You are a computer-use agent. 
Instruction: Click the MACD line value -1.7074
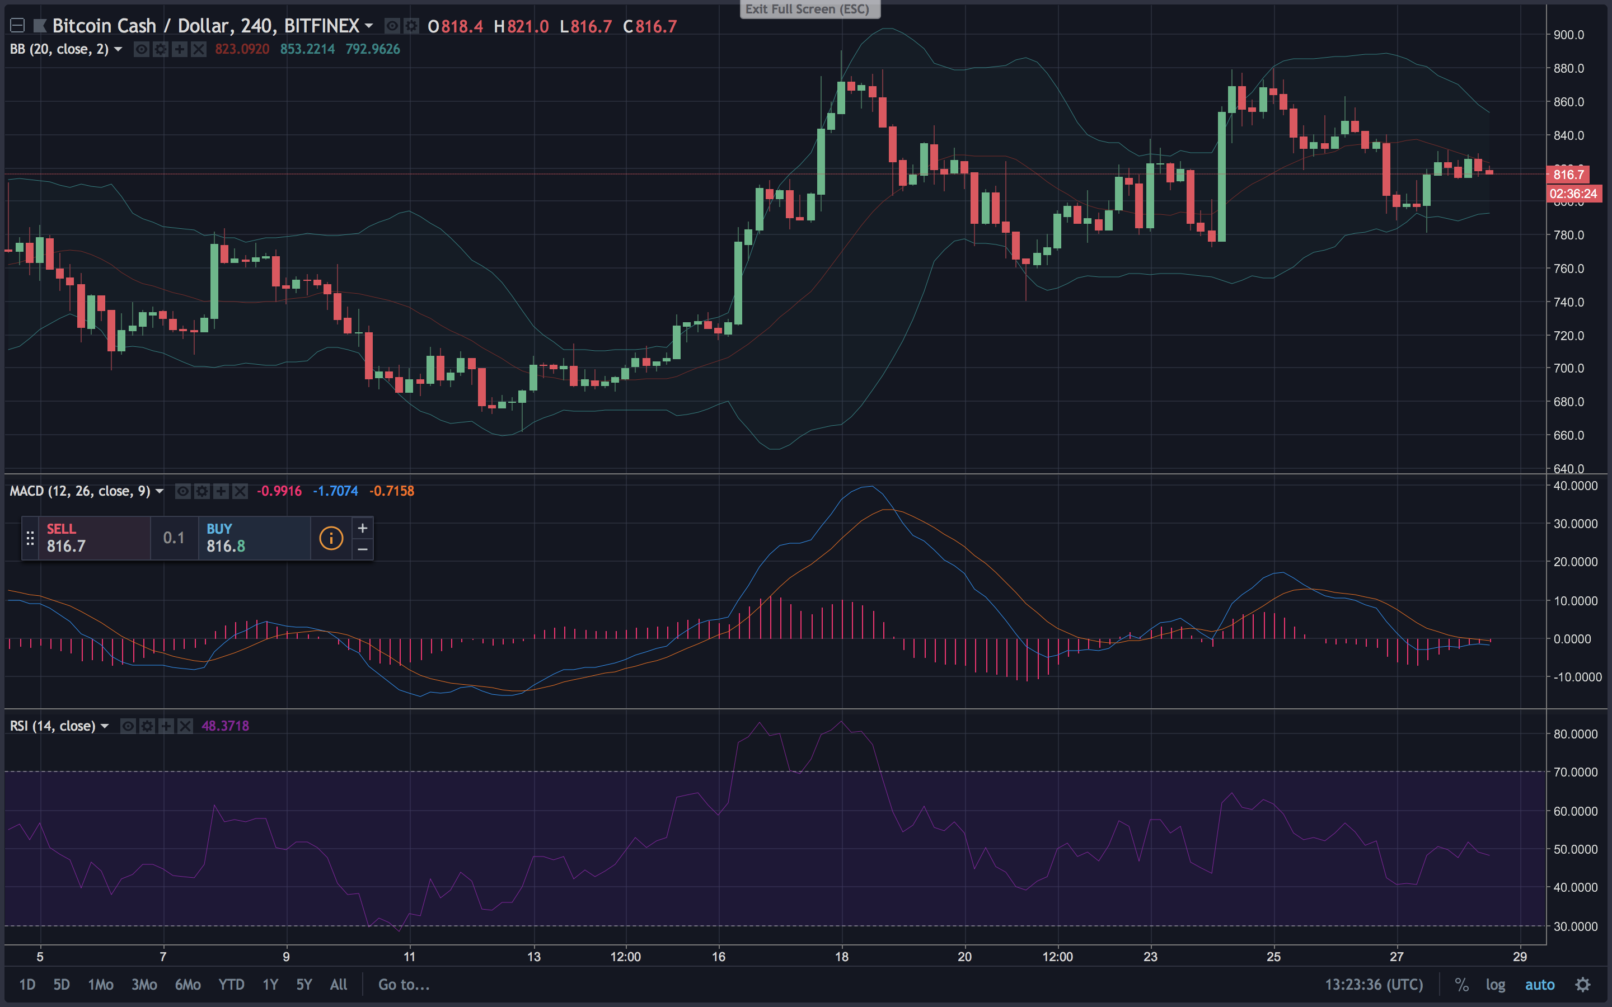coord(335,491)
